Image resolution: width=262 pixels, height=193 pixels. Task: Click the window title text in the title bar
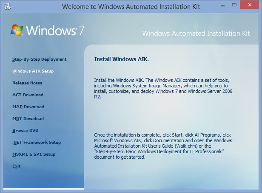coord(131,7)
